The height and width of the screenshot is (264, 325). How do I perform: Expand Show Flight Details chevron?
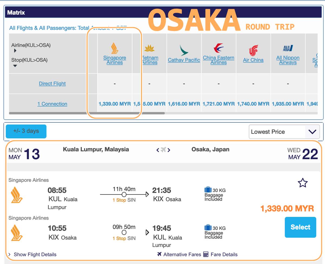9,255
